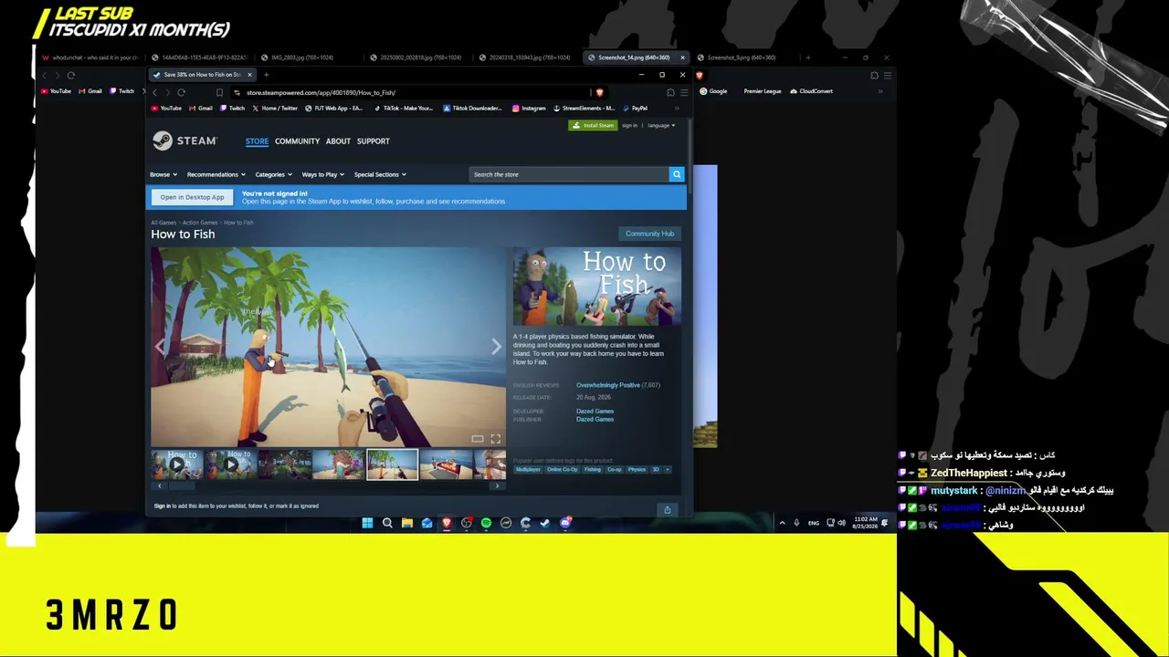Click the Open in Desktop App button

point(192,197)
